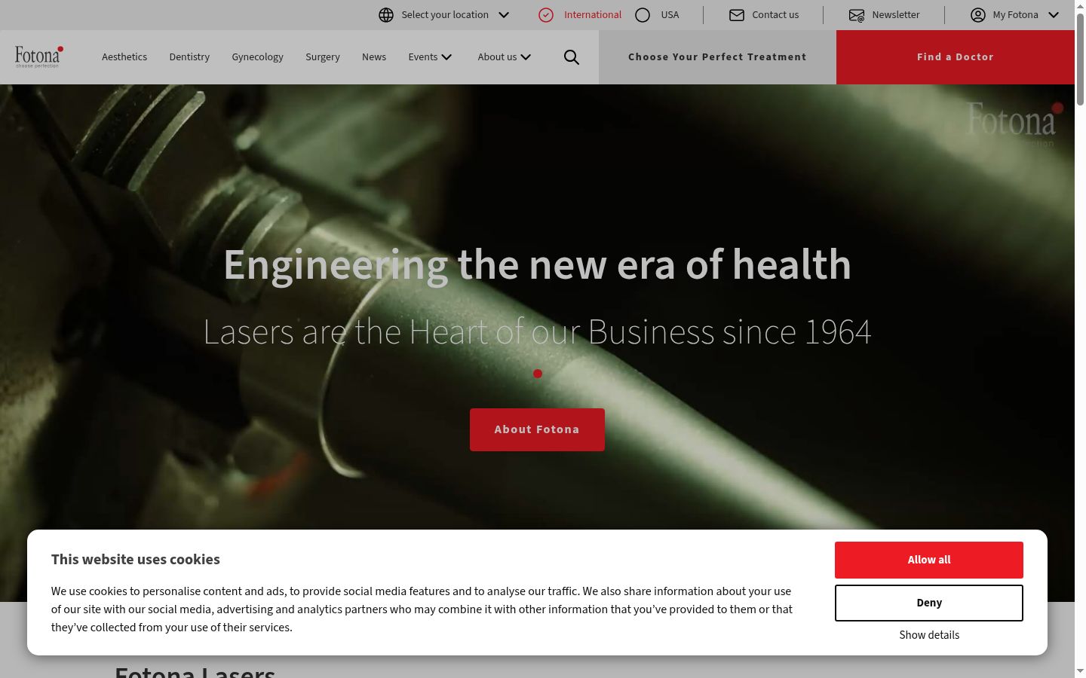Open the Events menu label

[x=423, y=57]
